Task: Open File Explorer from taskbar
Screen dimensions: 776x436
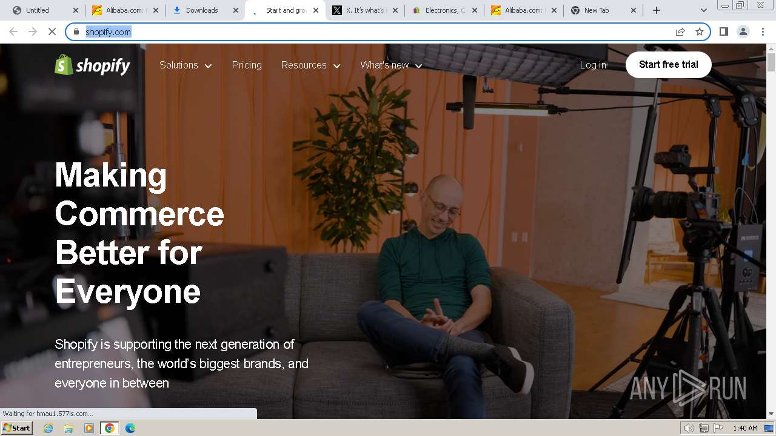Action: click(x=69, y=428)
